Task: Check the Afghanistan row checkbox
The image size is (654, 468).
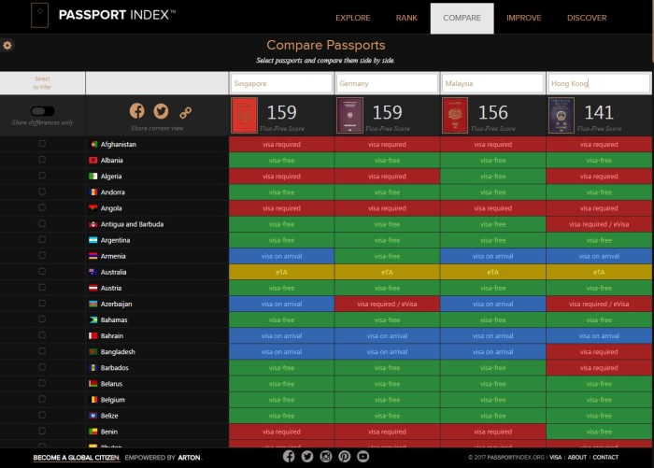Action: click(42, 144)
